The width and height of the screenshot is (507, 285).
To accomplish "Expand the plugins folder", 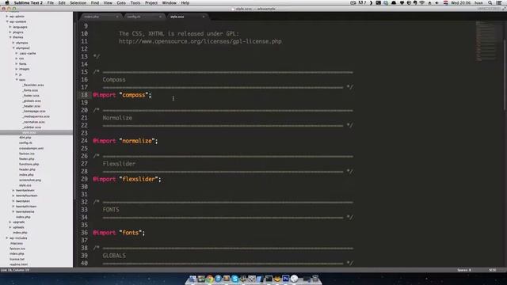I will point(10,32).
